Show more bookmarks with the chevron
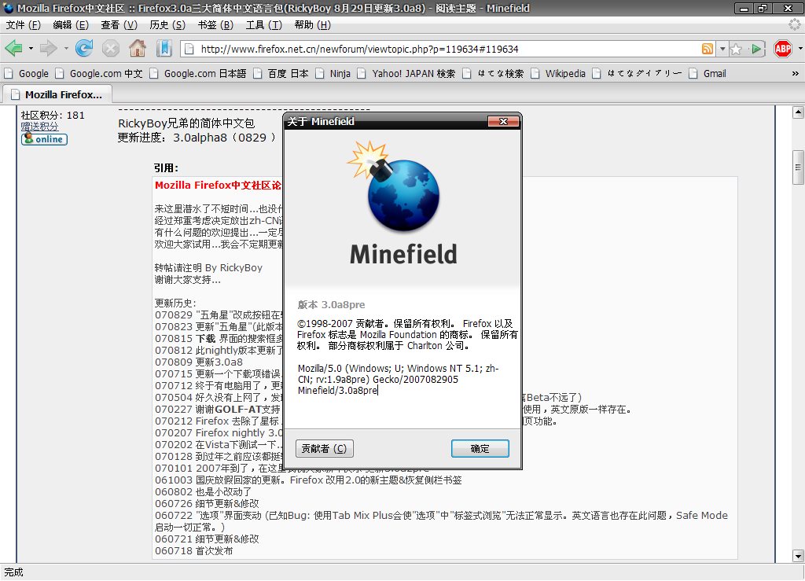The height and width of the screenshot is (581, 805). tap(796, 73)
